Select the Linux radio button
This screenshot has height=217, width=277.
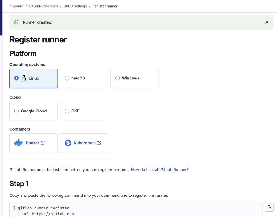(x=17, y=78)
